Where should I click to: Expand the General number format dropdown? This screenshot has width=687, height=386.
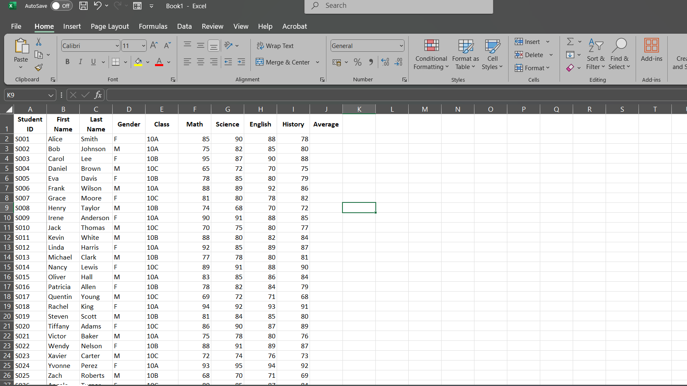pos(401,46)
